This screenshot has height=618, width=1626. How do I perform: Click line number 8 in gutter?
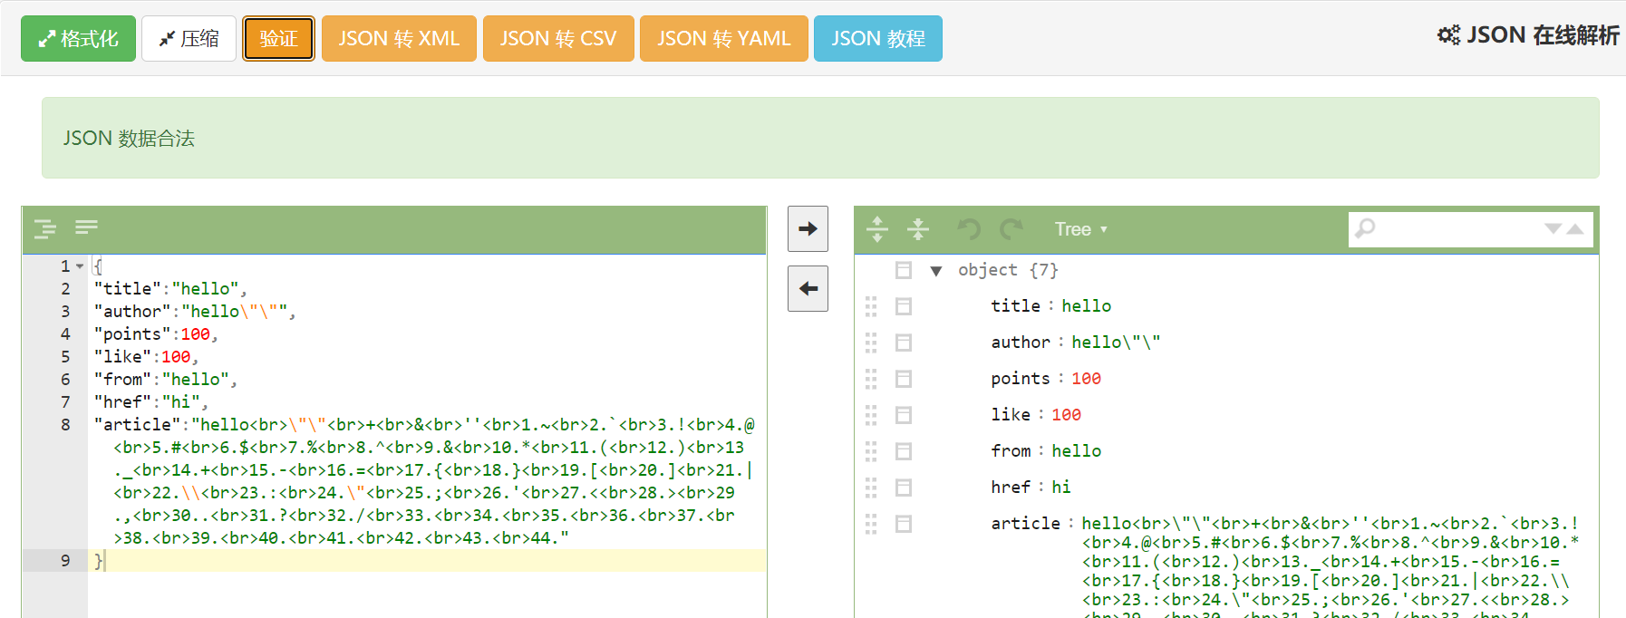(65, 425)
